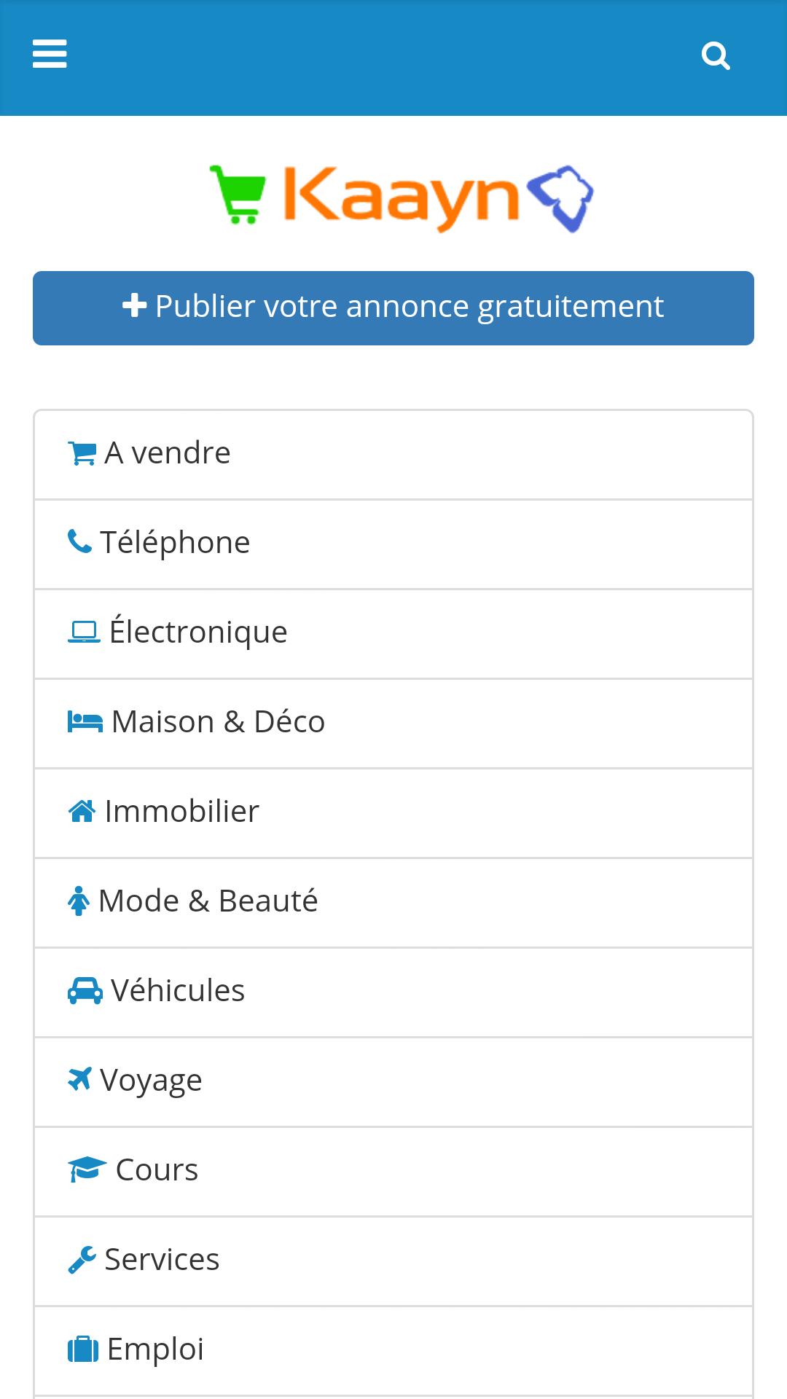Click the Kaayn logo image
Screen dimensions: 787x1399
[402, 199]
